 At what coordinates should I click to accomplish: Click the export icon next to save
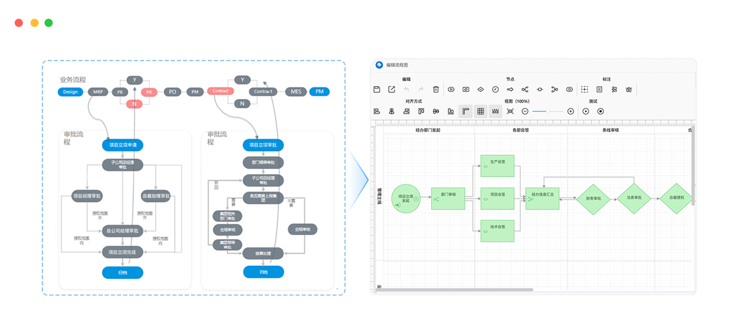click(392, 89)
